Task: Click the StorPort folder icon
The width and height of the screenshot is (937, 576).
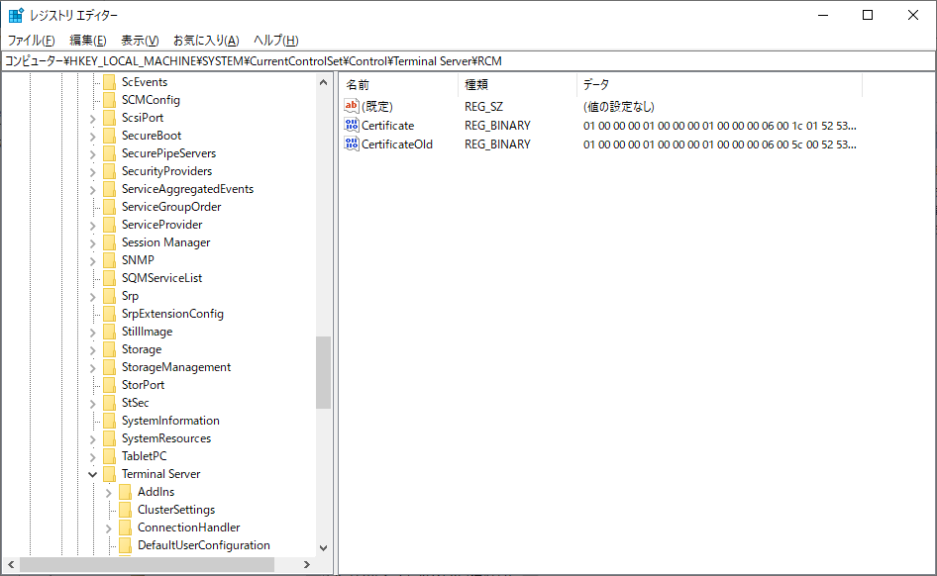Action: [x=109, y=385]
